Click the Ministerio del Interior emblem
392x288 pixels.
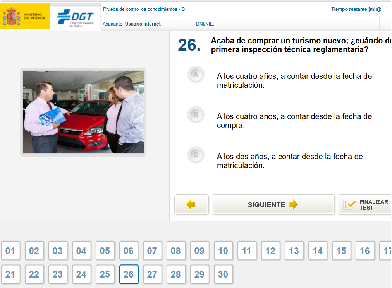pos(11,16)
